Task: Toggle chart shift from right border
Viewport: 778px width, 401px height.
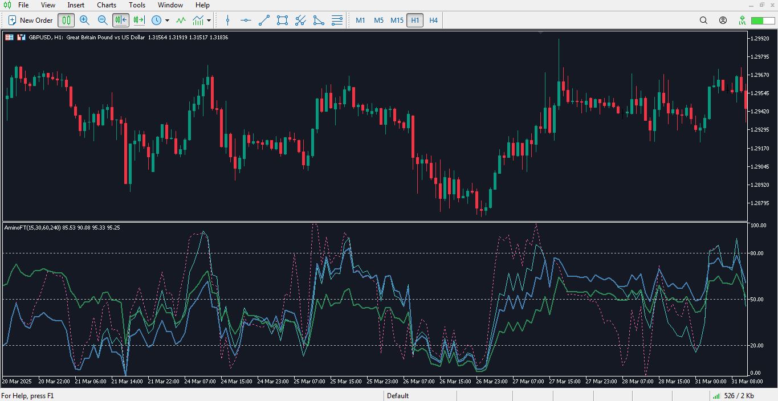Action: pos(139,21)
